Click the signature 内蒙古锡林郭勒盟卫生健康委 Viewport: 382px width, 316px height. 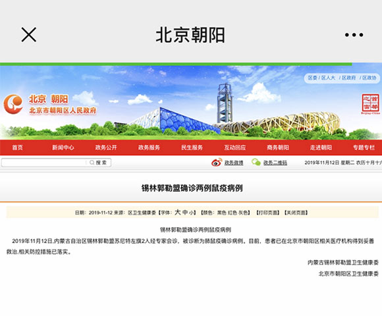point(343,263)
